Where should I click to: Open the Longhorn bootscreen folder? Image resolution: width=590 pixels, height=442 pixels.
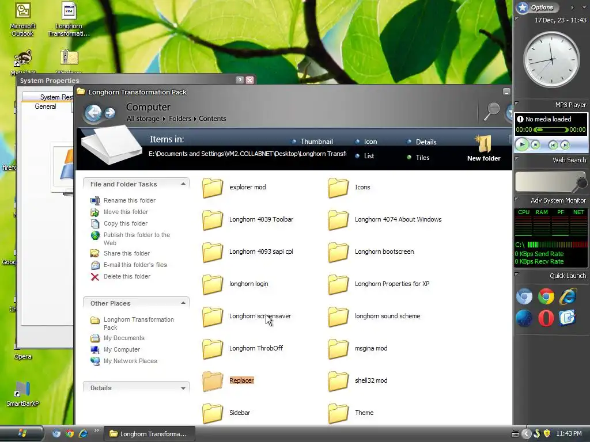click(x=371, y=252)
